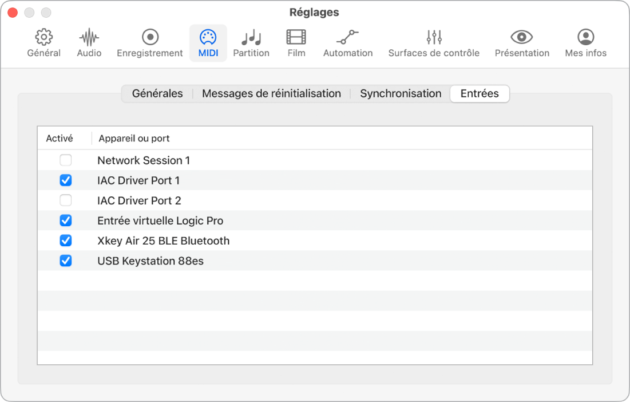Disable the IAC Driver Port 1 checkbox
630x402 pixels.
click(66, 180)
